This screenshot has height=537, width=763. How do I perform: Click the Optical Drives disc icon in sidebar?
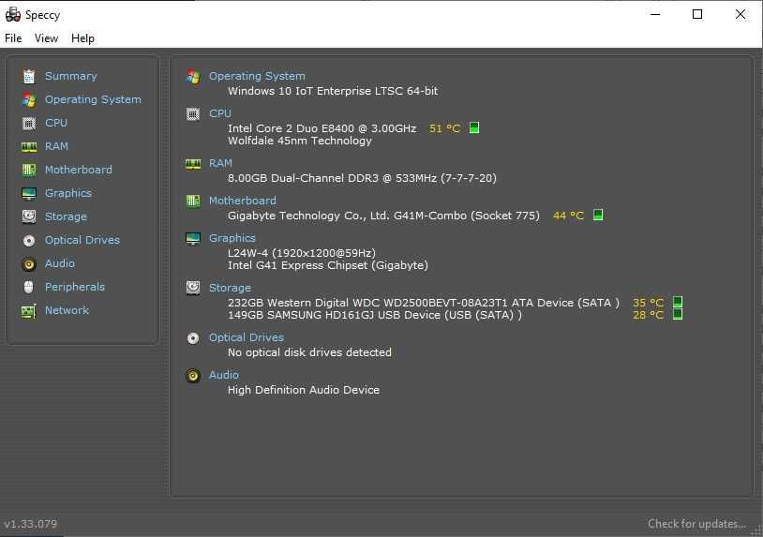pyautogui.click(x=29, y=240)
